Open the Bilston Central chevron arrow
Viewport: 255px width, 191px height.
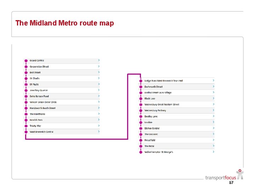click(214, 128)
